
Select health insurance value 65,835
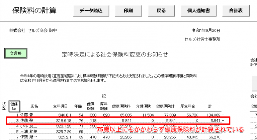126,115
